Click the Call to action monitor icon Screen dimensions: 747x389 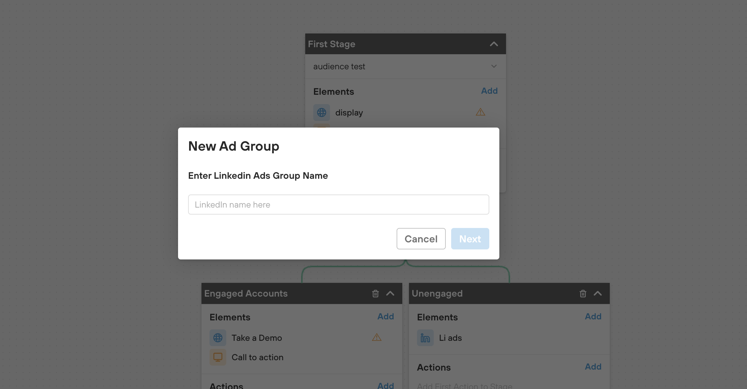click(218, 357)
